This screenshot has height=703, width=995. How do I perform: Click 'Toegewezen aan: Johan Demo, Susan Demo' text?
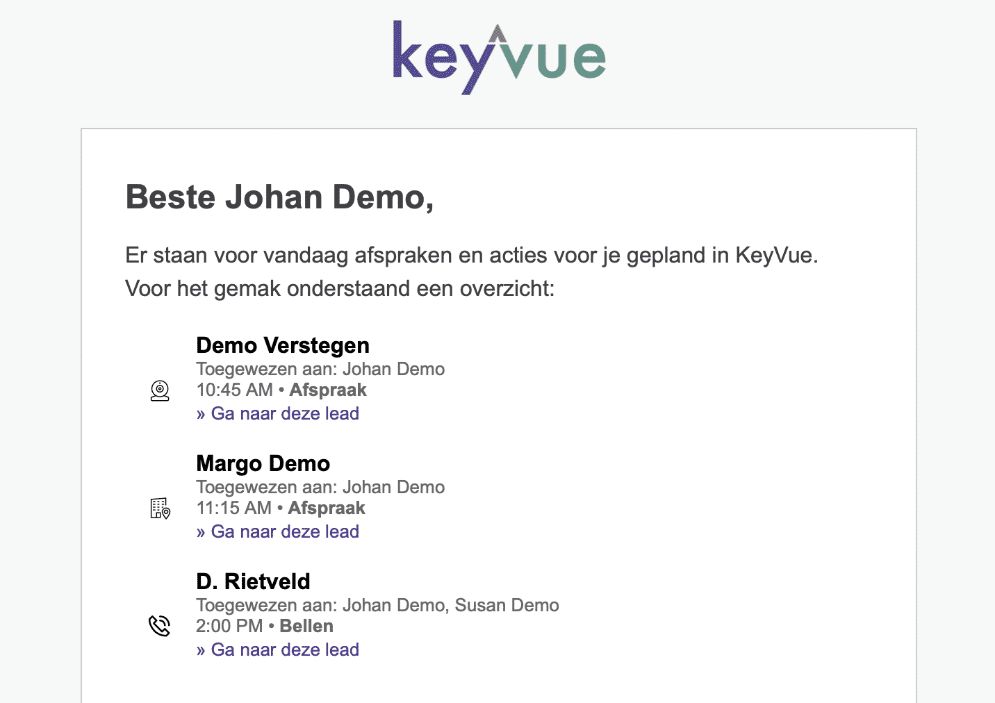(377, 605)
